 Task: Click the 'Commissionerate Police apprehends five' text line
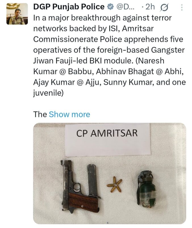(x=108, y=39)
